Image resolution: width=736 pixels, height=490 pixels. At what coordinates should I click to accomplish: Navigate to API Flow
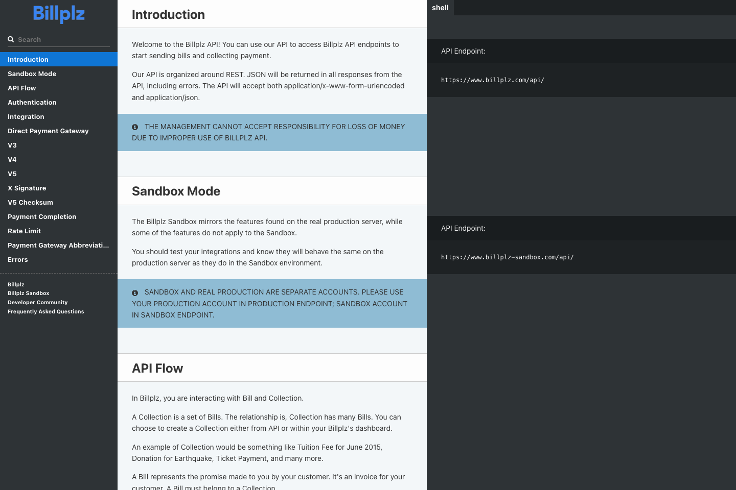pos(21,88)
